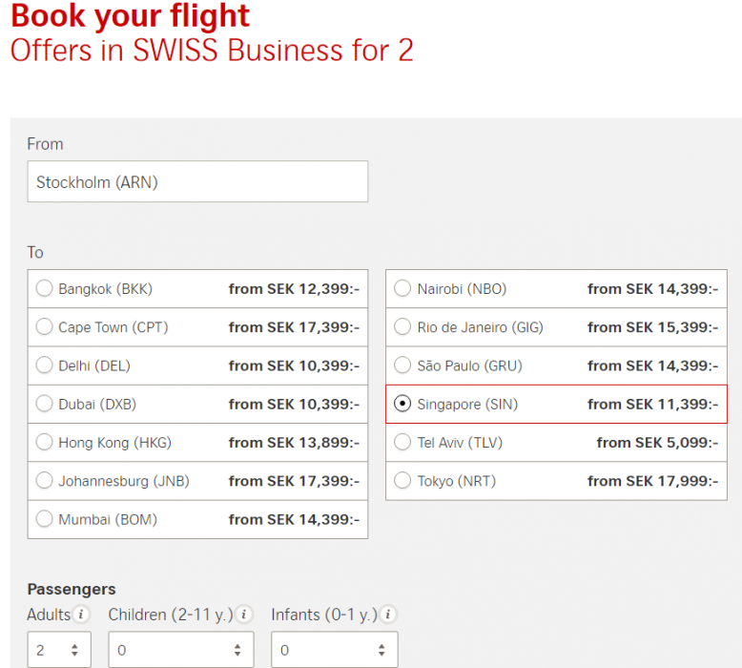Open the Children count dropdown
Viewport: 742px width, 668px height.
coord(180,651)
